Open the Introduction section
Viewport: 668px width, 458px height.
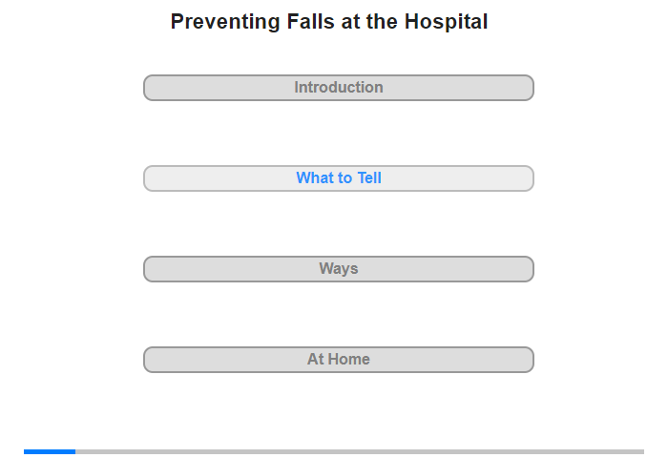click(339, 88)
